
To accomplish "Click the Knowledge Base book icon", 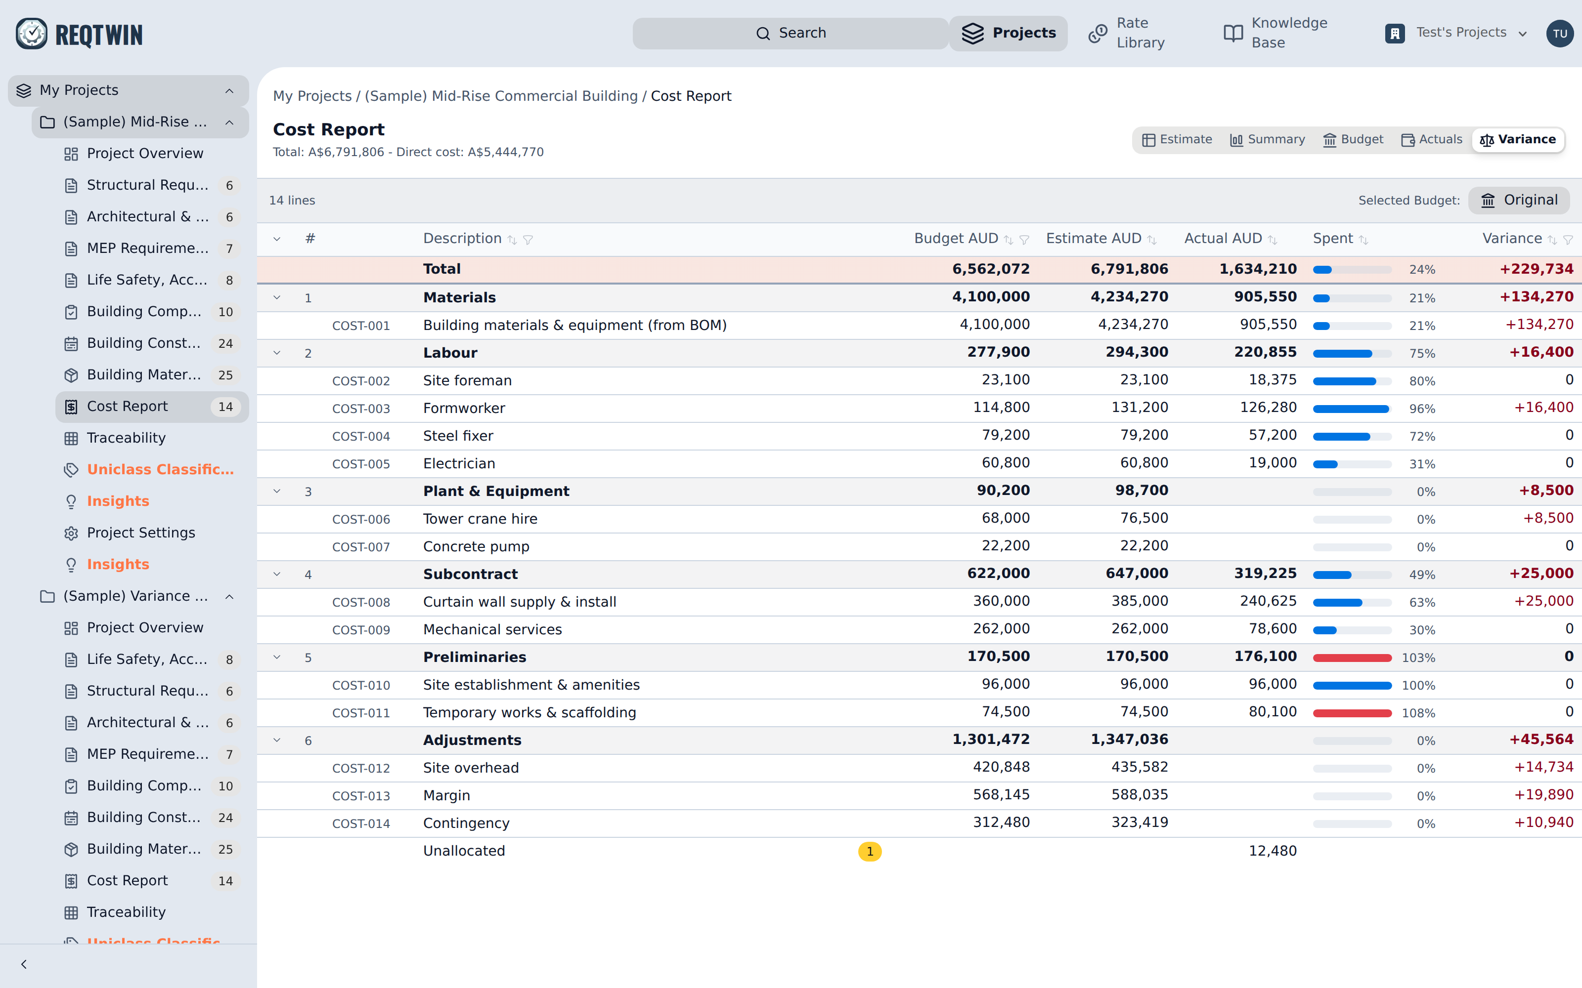I will tap(1233, 33).
